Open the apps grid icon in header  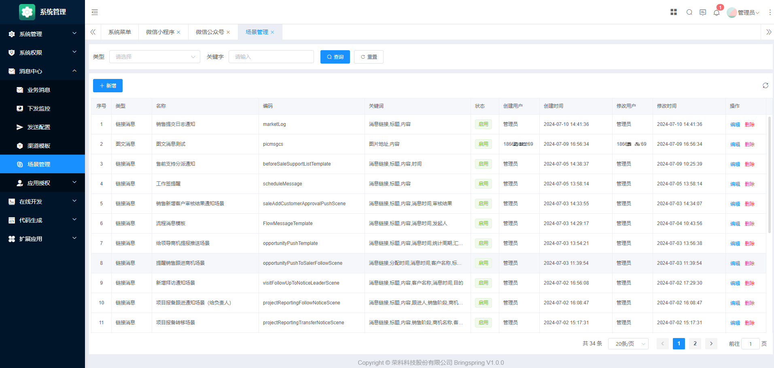[x=674, y=12]
